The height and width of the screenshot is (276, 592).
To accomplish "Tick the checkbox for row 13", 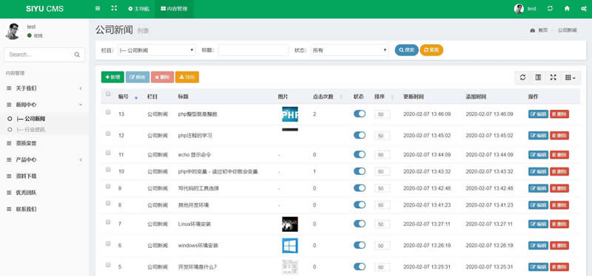I will [108, 112].
